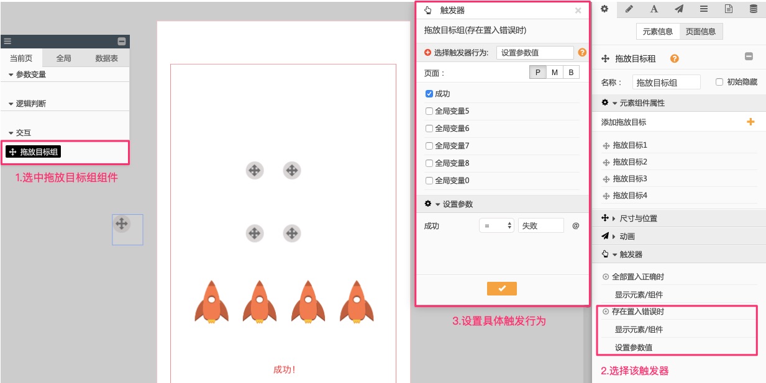The image size is (766, 383).
Task: Click the 名称 input field
Action: 666,83
